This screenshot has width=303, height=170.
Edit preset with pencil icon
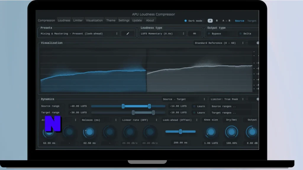(128, 34)
